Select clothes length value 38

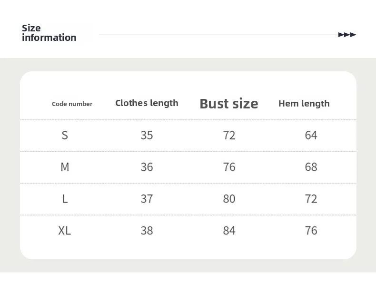click(x=147, y=231)
